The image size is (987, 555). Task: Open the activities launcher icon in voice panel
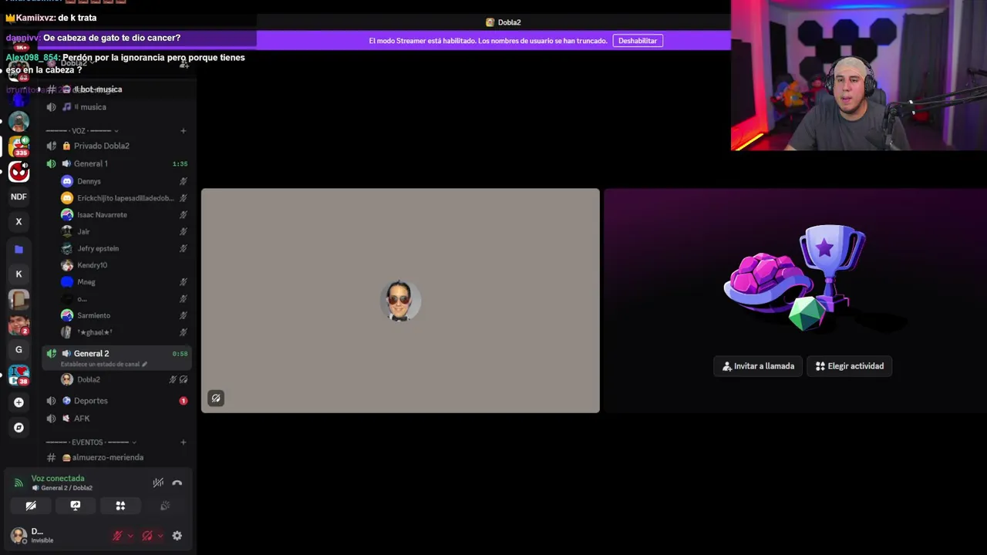tap(120, 506)
